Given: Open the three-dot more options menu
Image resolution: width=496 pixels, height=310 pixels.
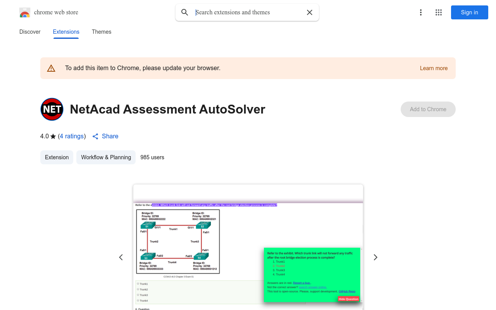Looking at the screenshot, I should click(x=421, y=12).
